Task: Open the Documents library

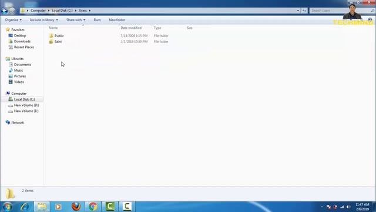Action: click(22, 64)
